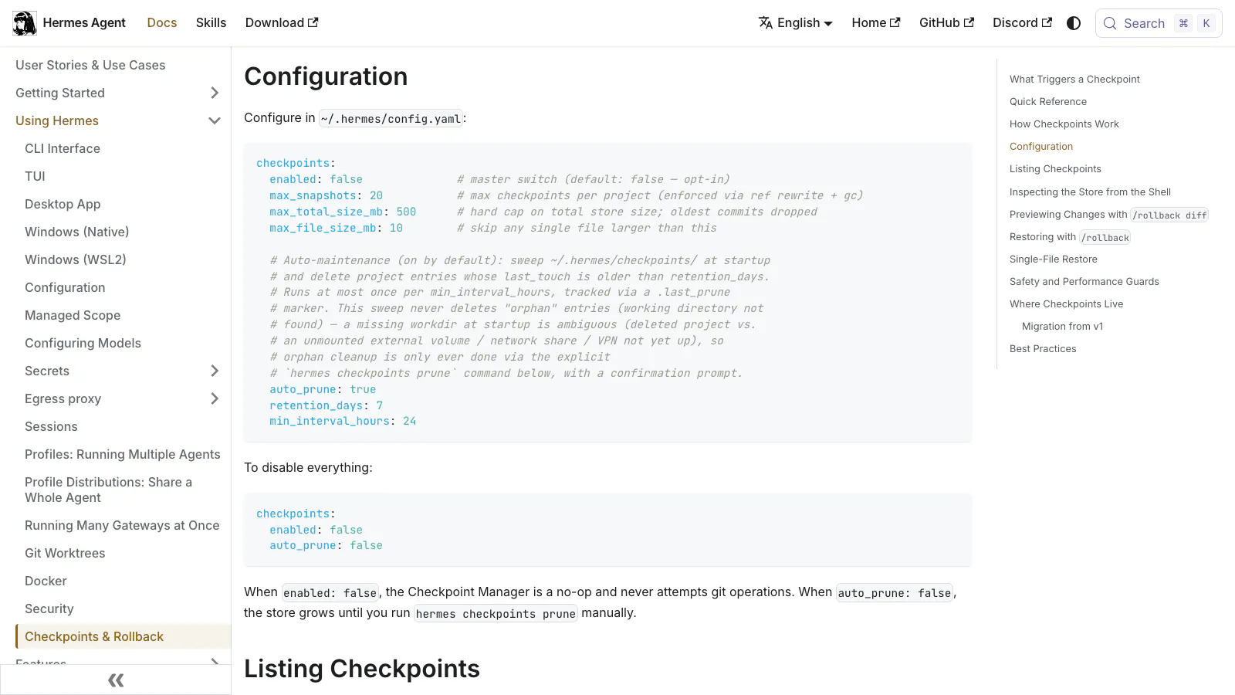Open the English language dropdown
1235x695 pixels.
tap(795, 23)
